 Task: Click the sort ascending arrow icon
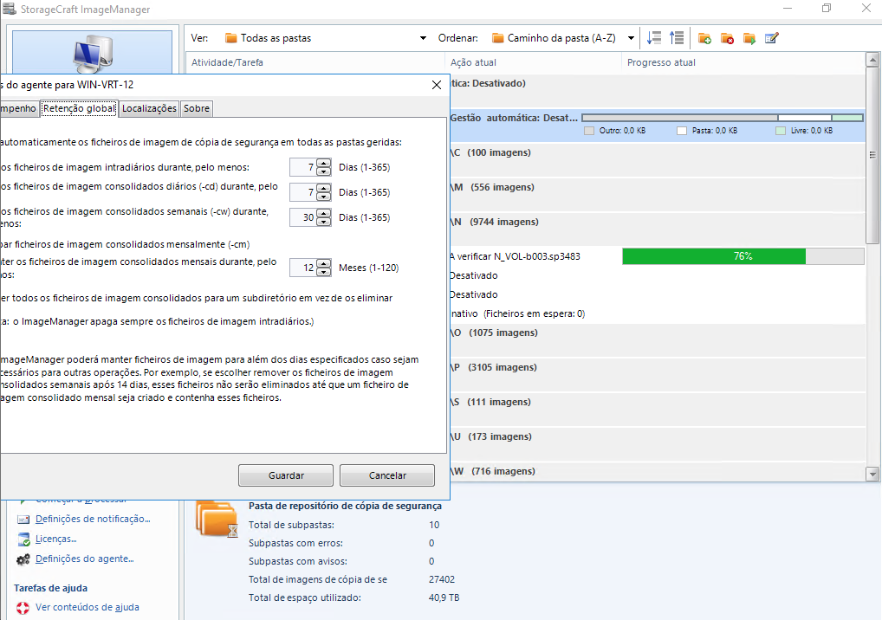point(677,38)
